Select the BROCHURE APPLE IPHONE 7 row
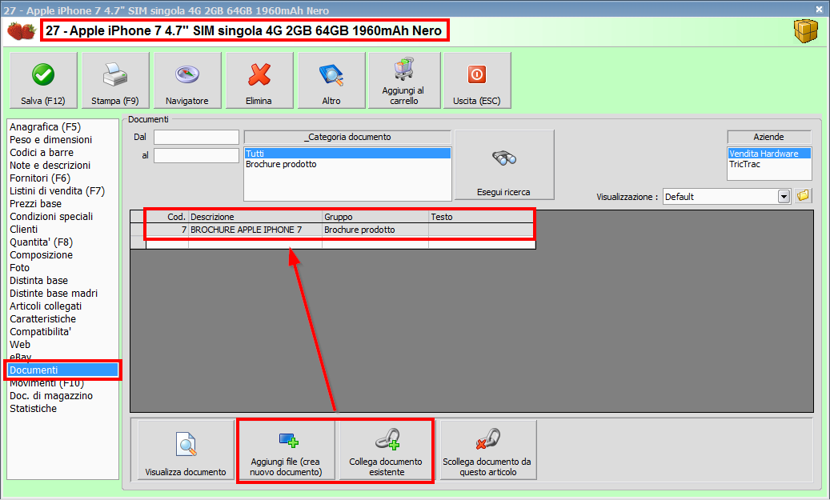 coord(255,230)
